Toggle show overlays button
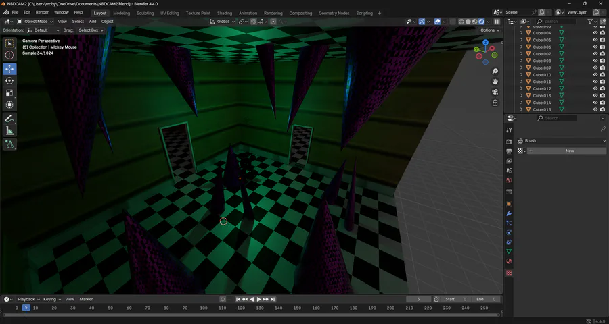The height and width of the screenshot is (324, 609). tap(437, 22)
